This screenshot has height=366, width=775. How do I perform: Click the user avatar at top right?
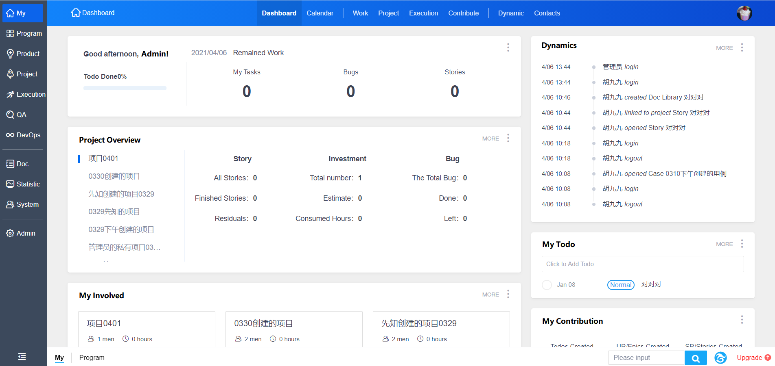tap(744, 13)
